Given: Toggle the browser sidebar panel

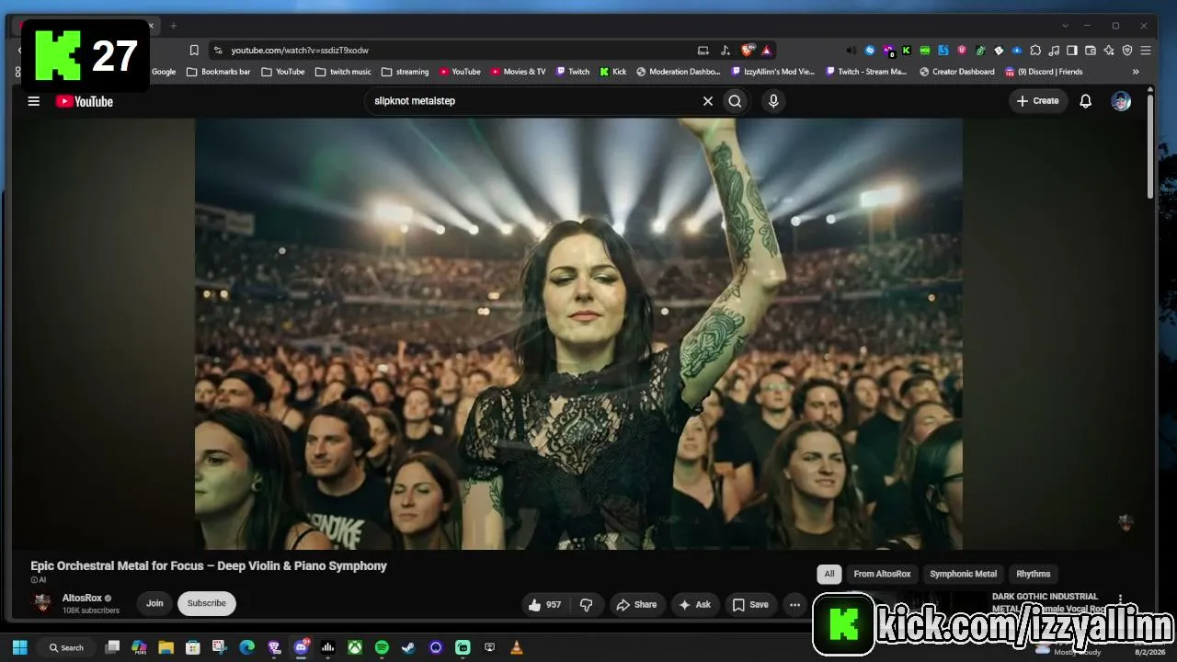Looking at the screenshot, I should 1072,50.
